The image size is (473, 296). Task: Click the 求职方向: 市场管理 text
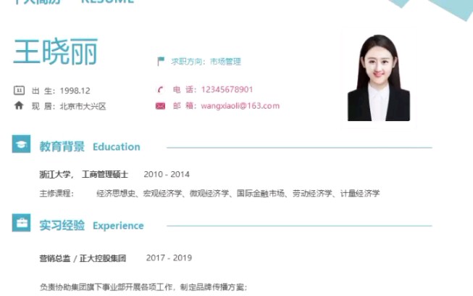206,62
